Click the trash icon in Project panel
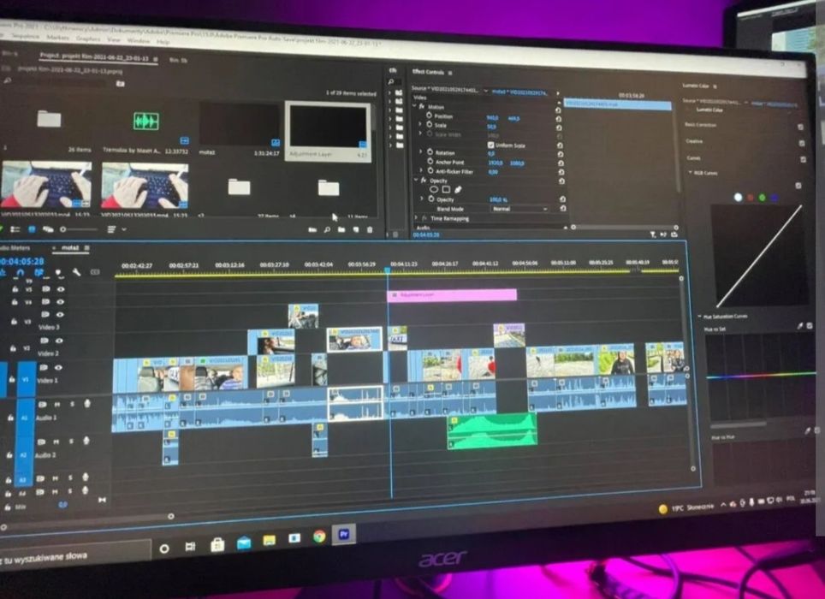825x599 pixels. 370,230
